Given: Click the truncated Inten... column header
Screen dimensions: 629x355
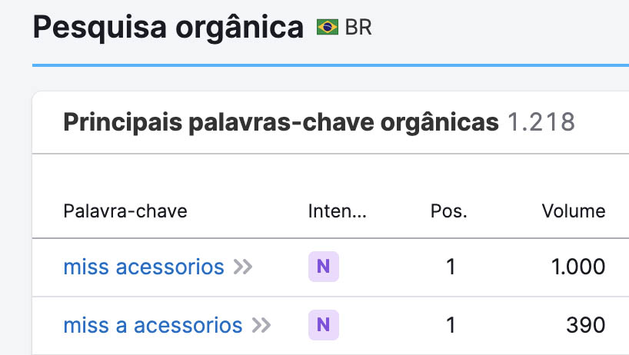Looking at the screenshot, I should (x=337, y=211).
